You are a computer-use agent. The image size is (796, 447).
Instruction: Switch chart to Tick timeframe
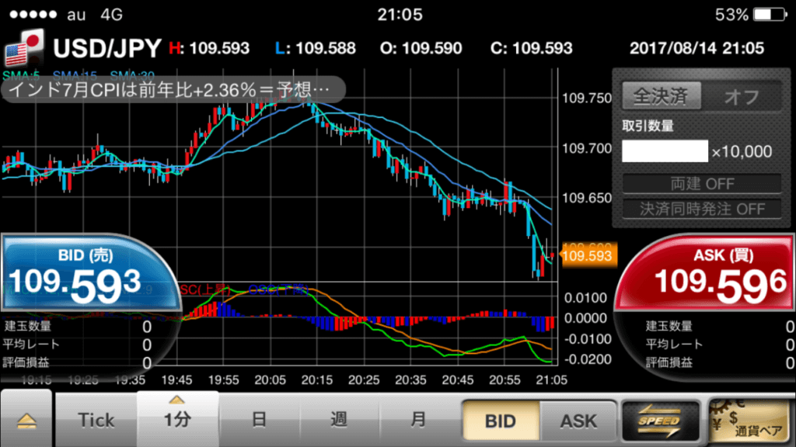click(96, 420)
